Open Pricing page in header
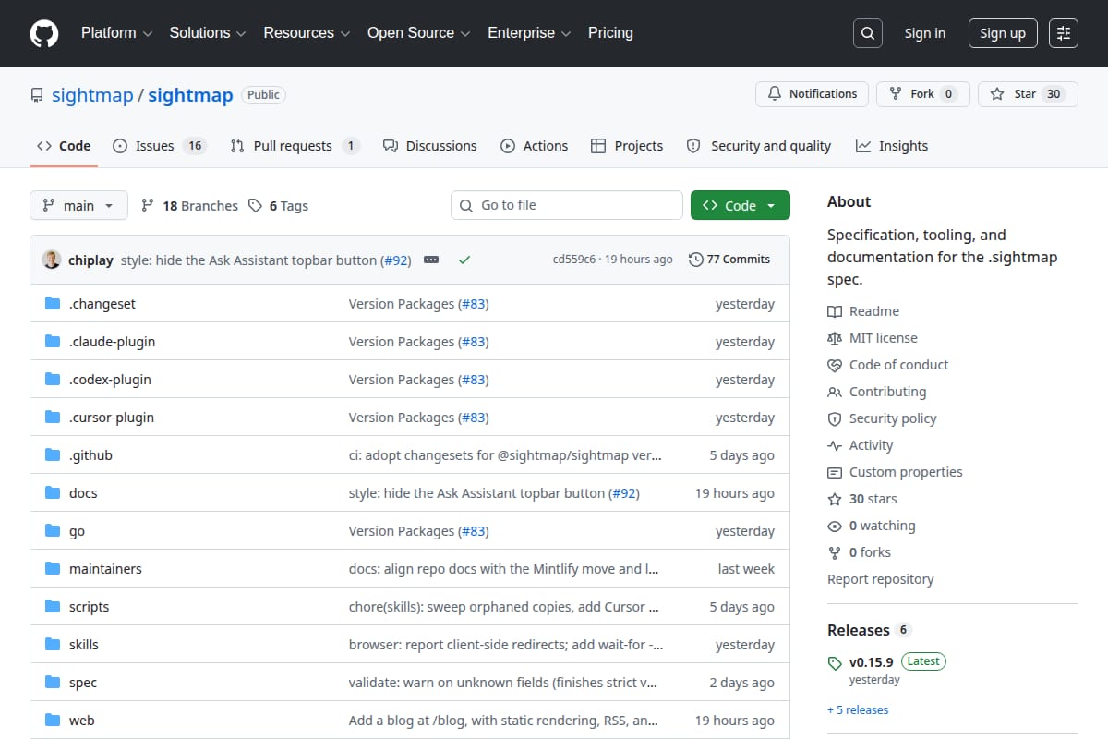Screen dimensions: 1108x739 pos(610,32)
